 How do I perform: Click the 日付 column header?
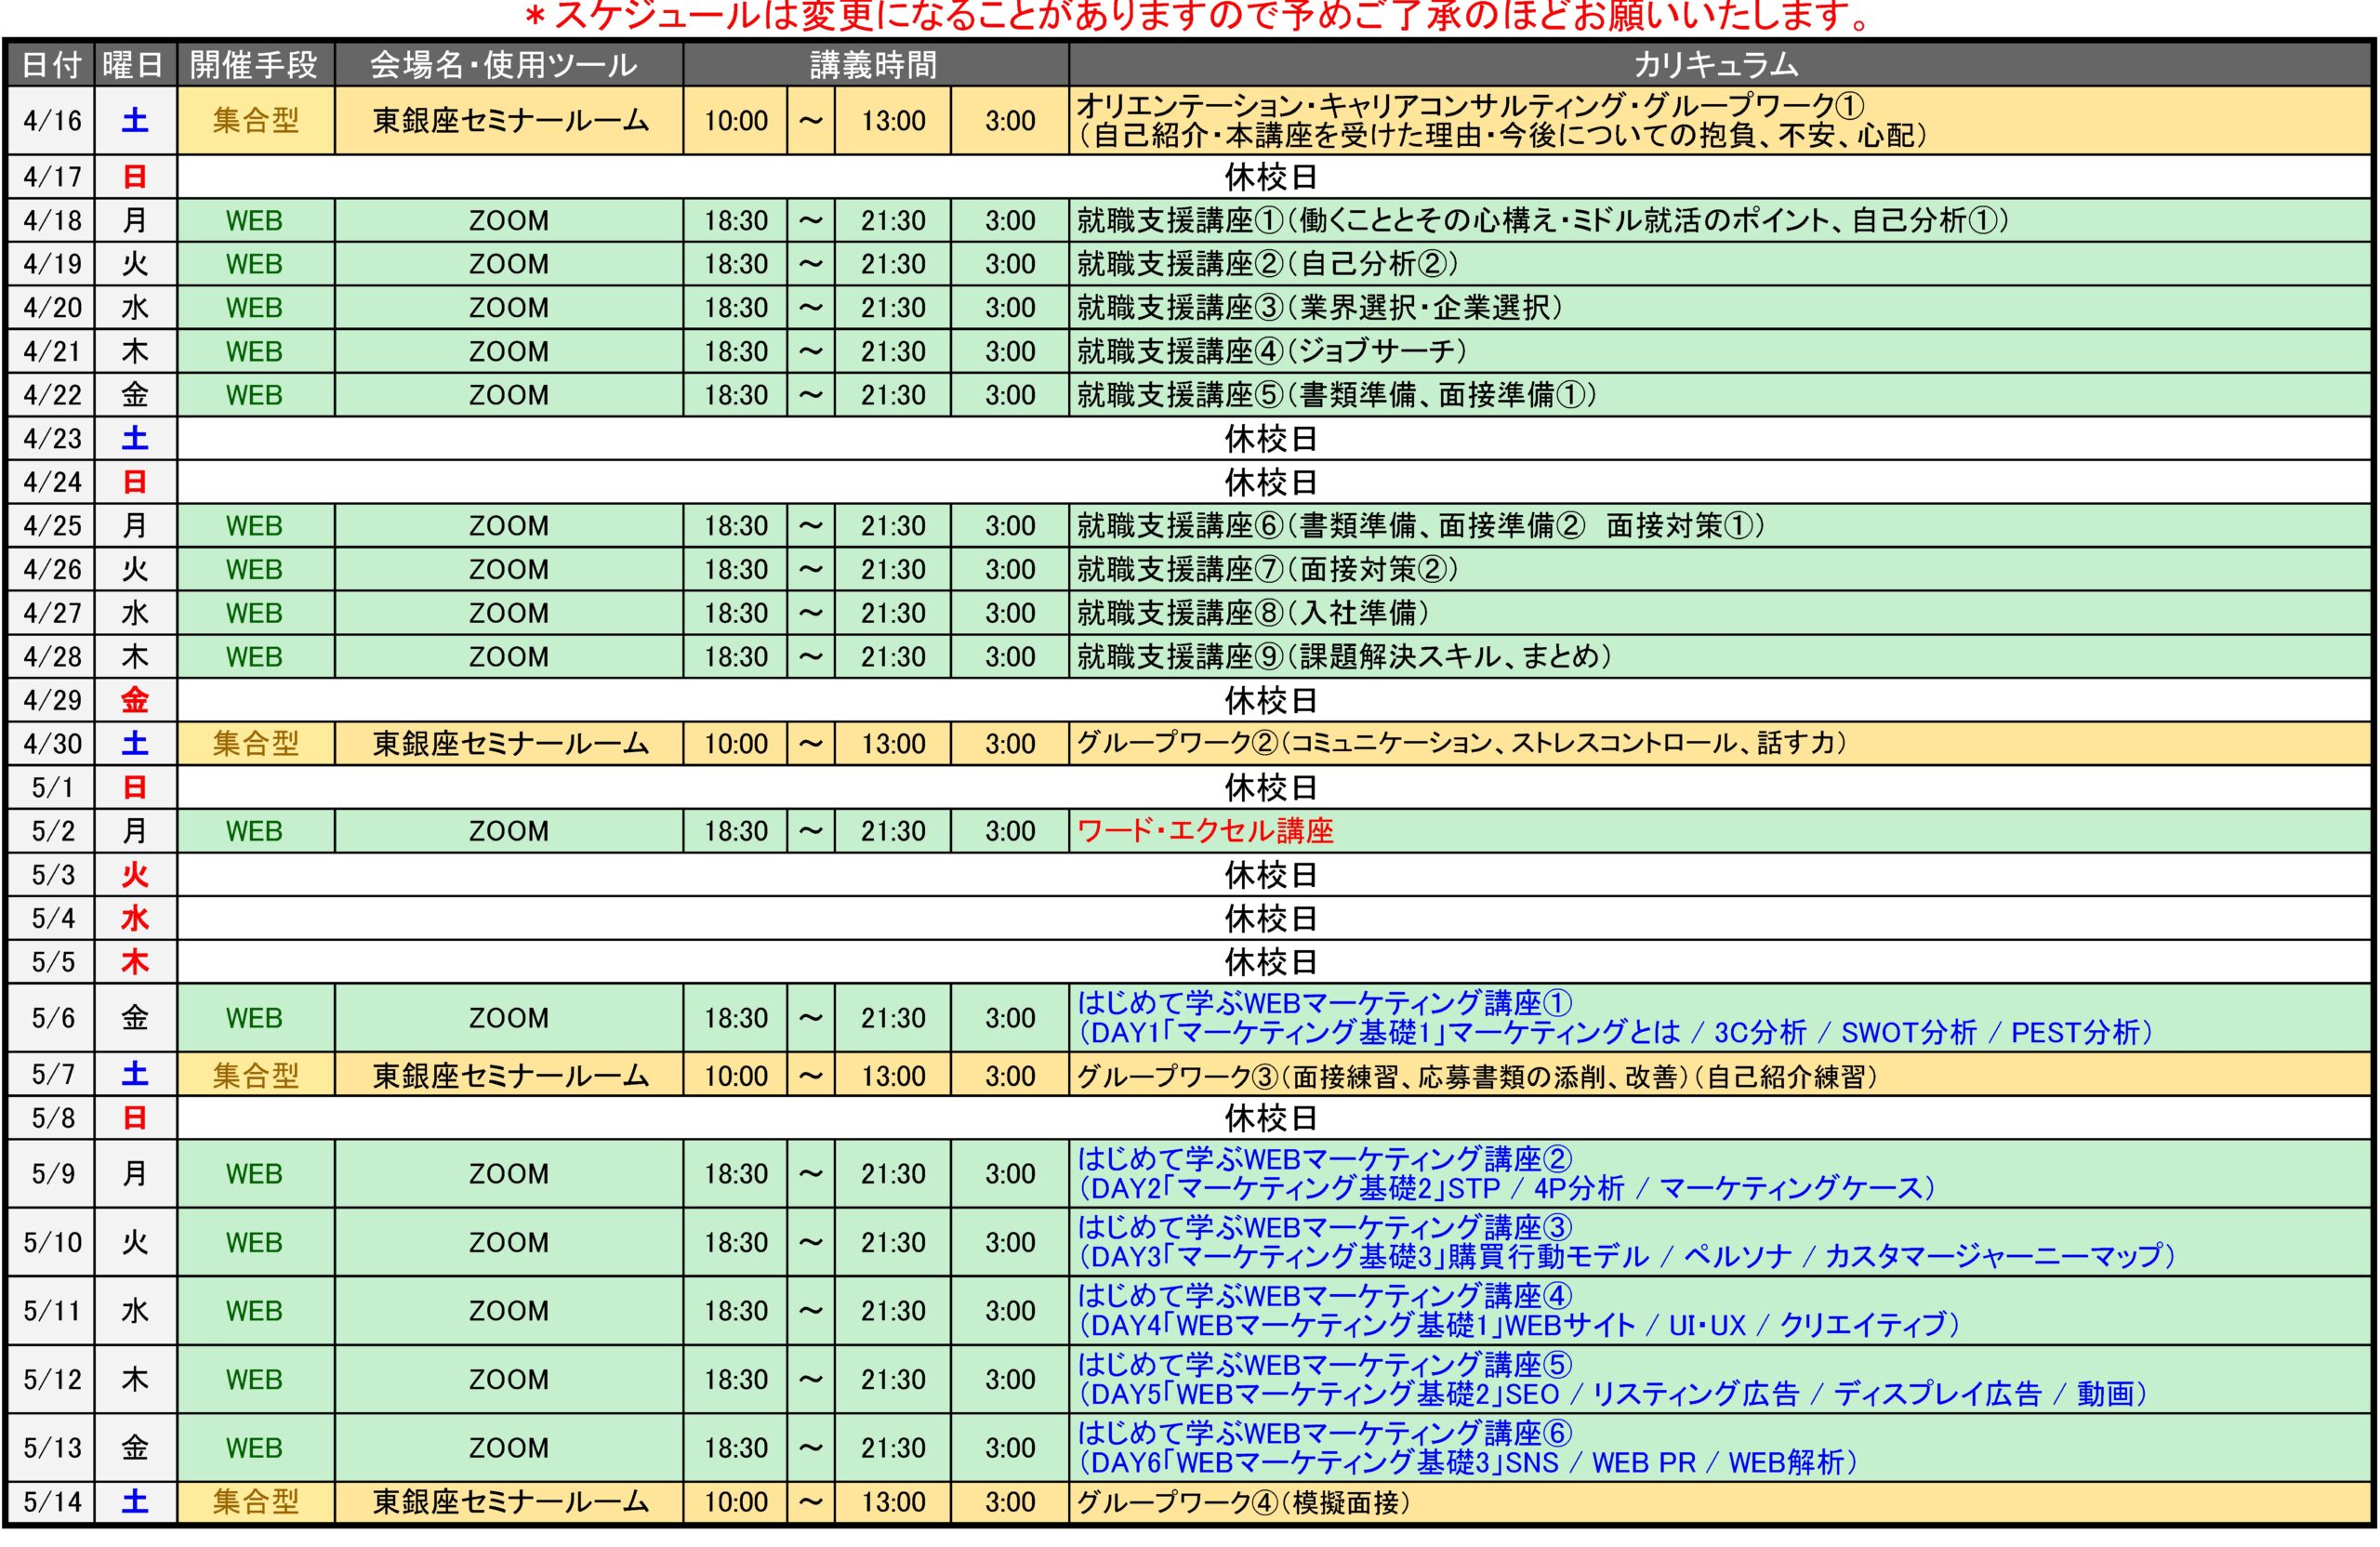51,65
